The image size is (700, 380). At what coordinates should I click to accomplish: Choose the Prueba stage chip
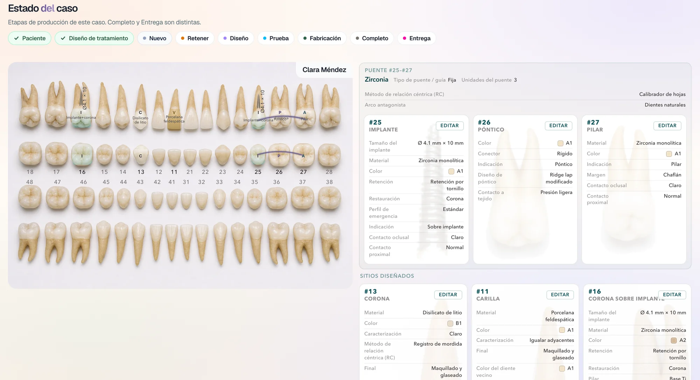[276, 38]
